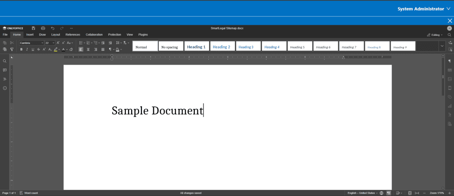Click the Save icon in title bar
Screen dimensions: 454x196
[33, 28]
